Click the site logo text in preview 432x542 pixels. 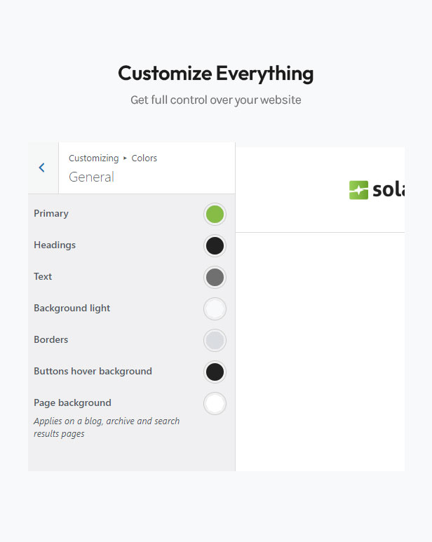pyautogui.click(x=389, y=190)
